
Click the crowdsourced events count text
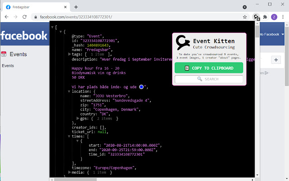209,56
